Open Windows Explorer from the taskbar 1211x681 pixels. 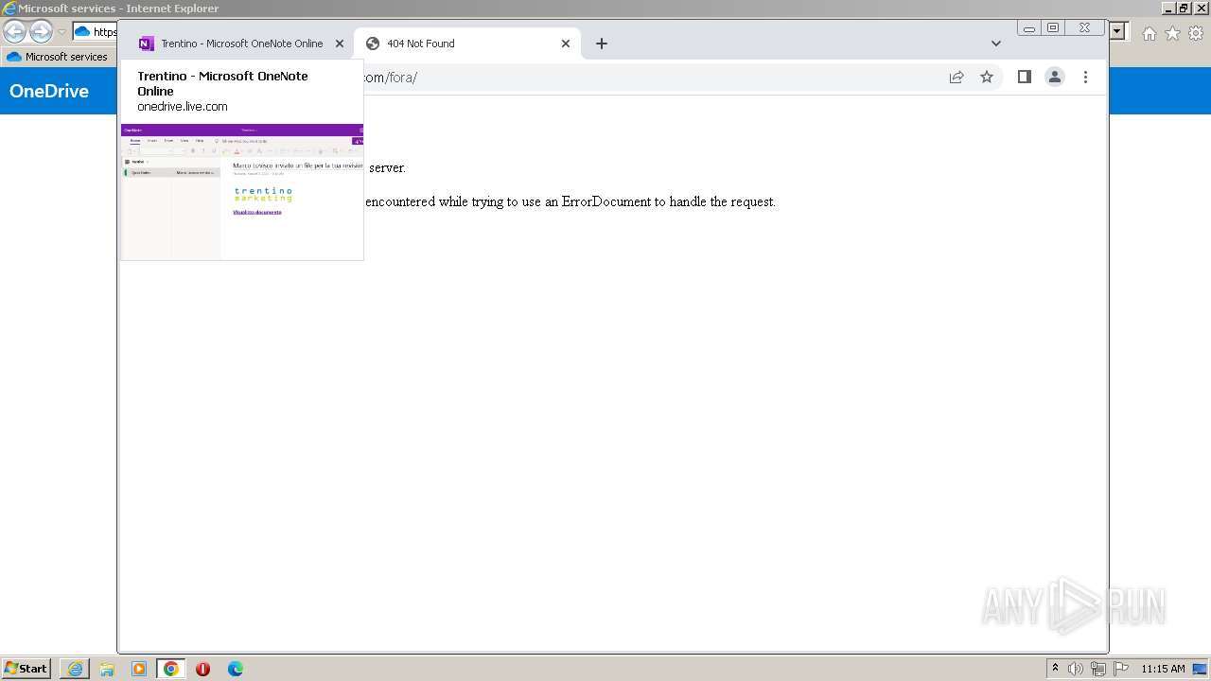tap(107, 669)
